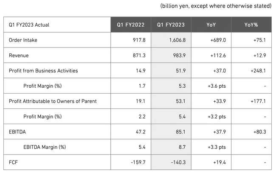Click the billion yen units note

point(216,6)
